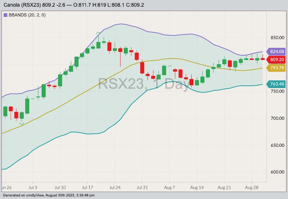288x199 pixels.
Task: Select the 763.48 lower band price tag
Action: pyautogui.click(x=276, y=84)
